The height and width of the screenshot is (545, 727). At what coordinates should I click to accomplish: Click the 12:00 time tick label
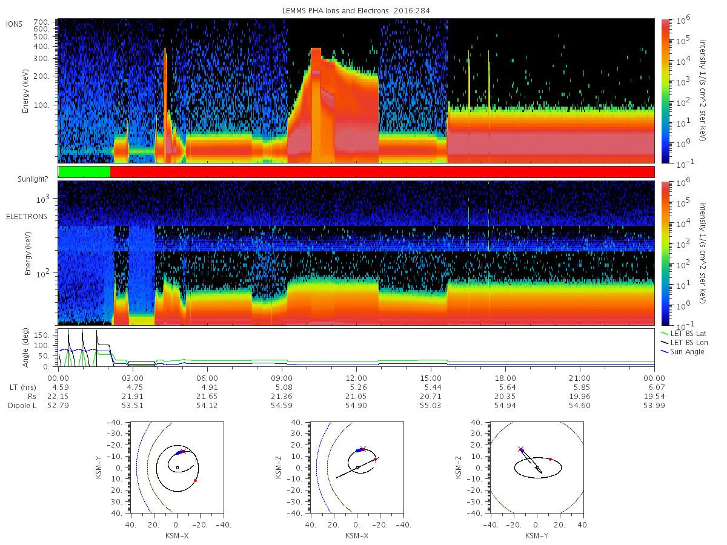point(356,378)
